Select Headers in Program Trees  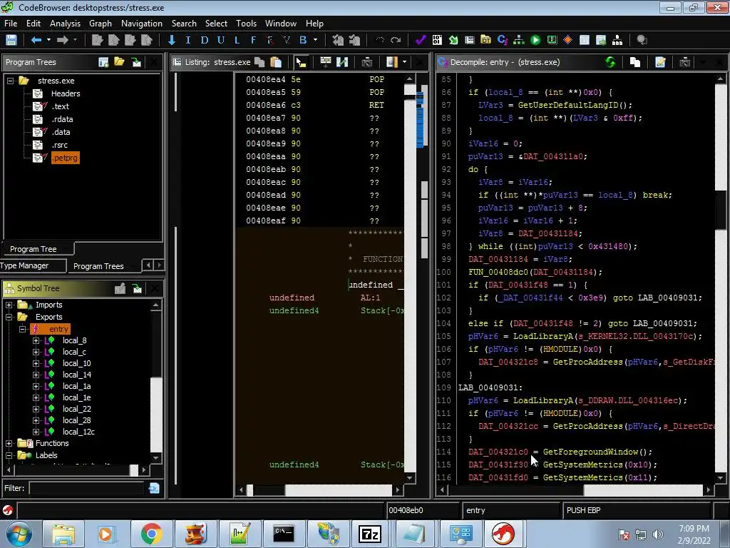[66, 93]
